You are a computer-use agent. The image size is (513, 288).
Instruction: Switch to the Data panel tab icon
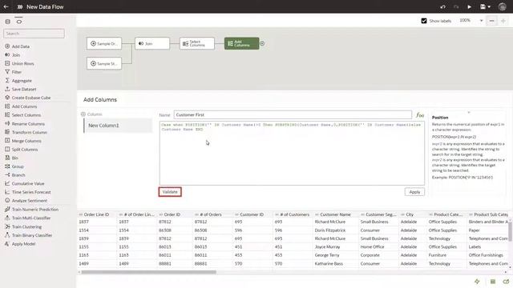pos(8,22)
